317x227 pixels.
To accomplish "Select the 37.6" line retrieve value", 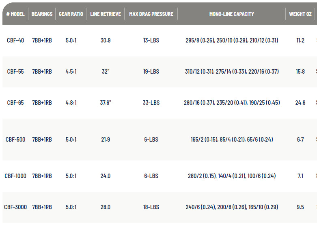I will click(x=106, y=103).
